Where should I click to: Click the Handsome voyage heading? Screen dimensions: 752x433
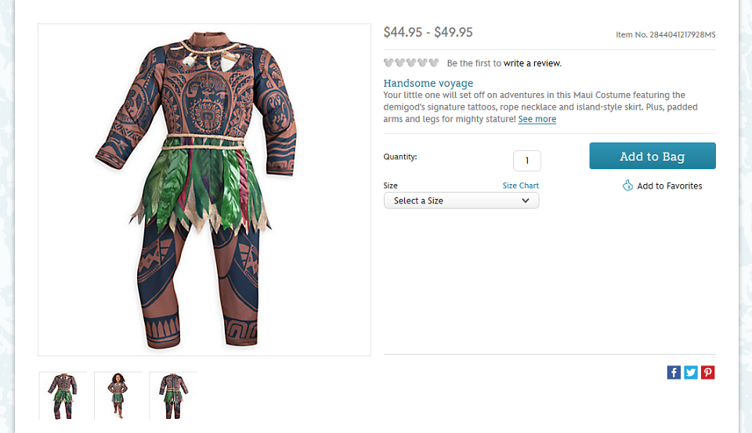(x=428, y=83)
